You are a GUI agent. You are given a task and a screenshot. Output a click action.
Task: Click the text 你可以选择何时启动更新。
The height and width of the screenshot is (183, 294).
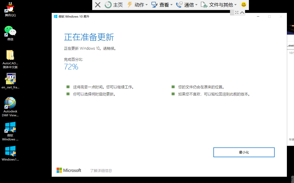[x=94, y=94]
